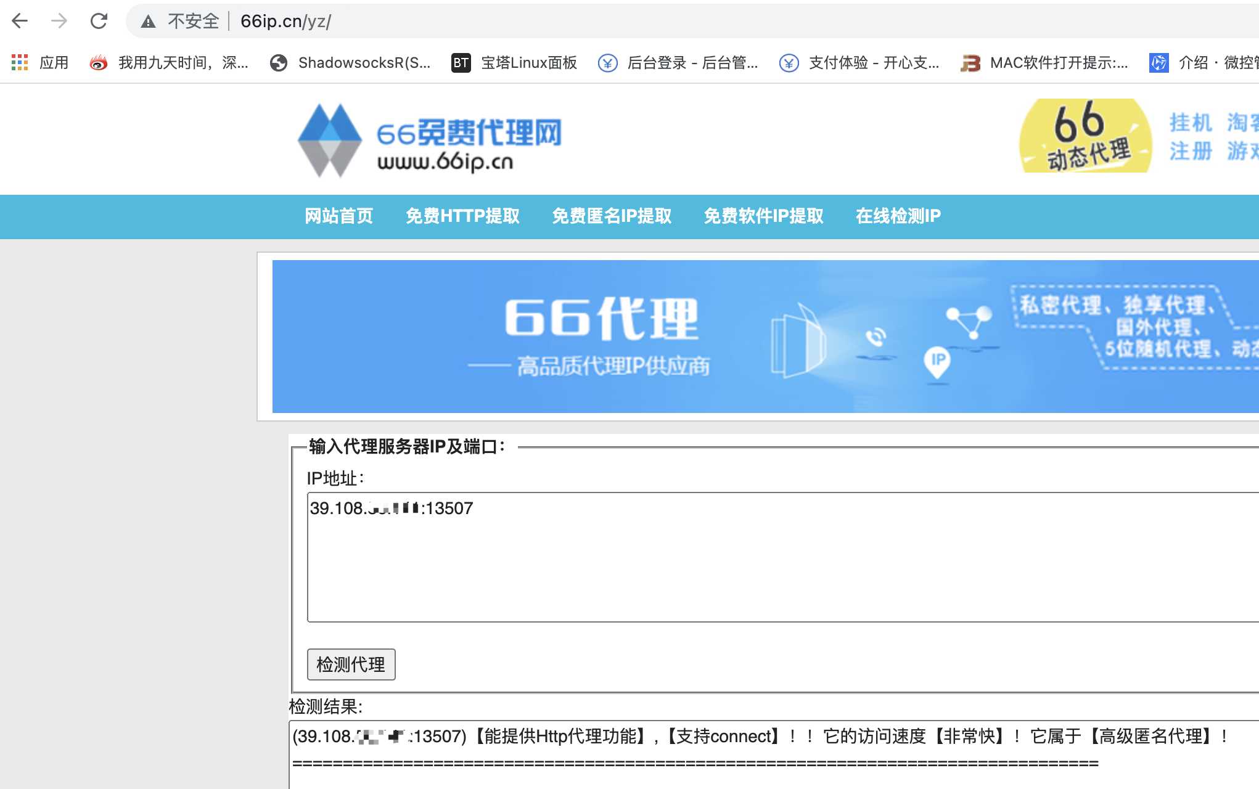Open 免费匿名IP提取 navigation item
Viewport: 1259px width, 789px height.
(612, 216)
